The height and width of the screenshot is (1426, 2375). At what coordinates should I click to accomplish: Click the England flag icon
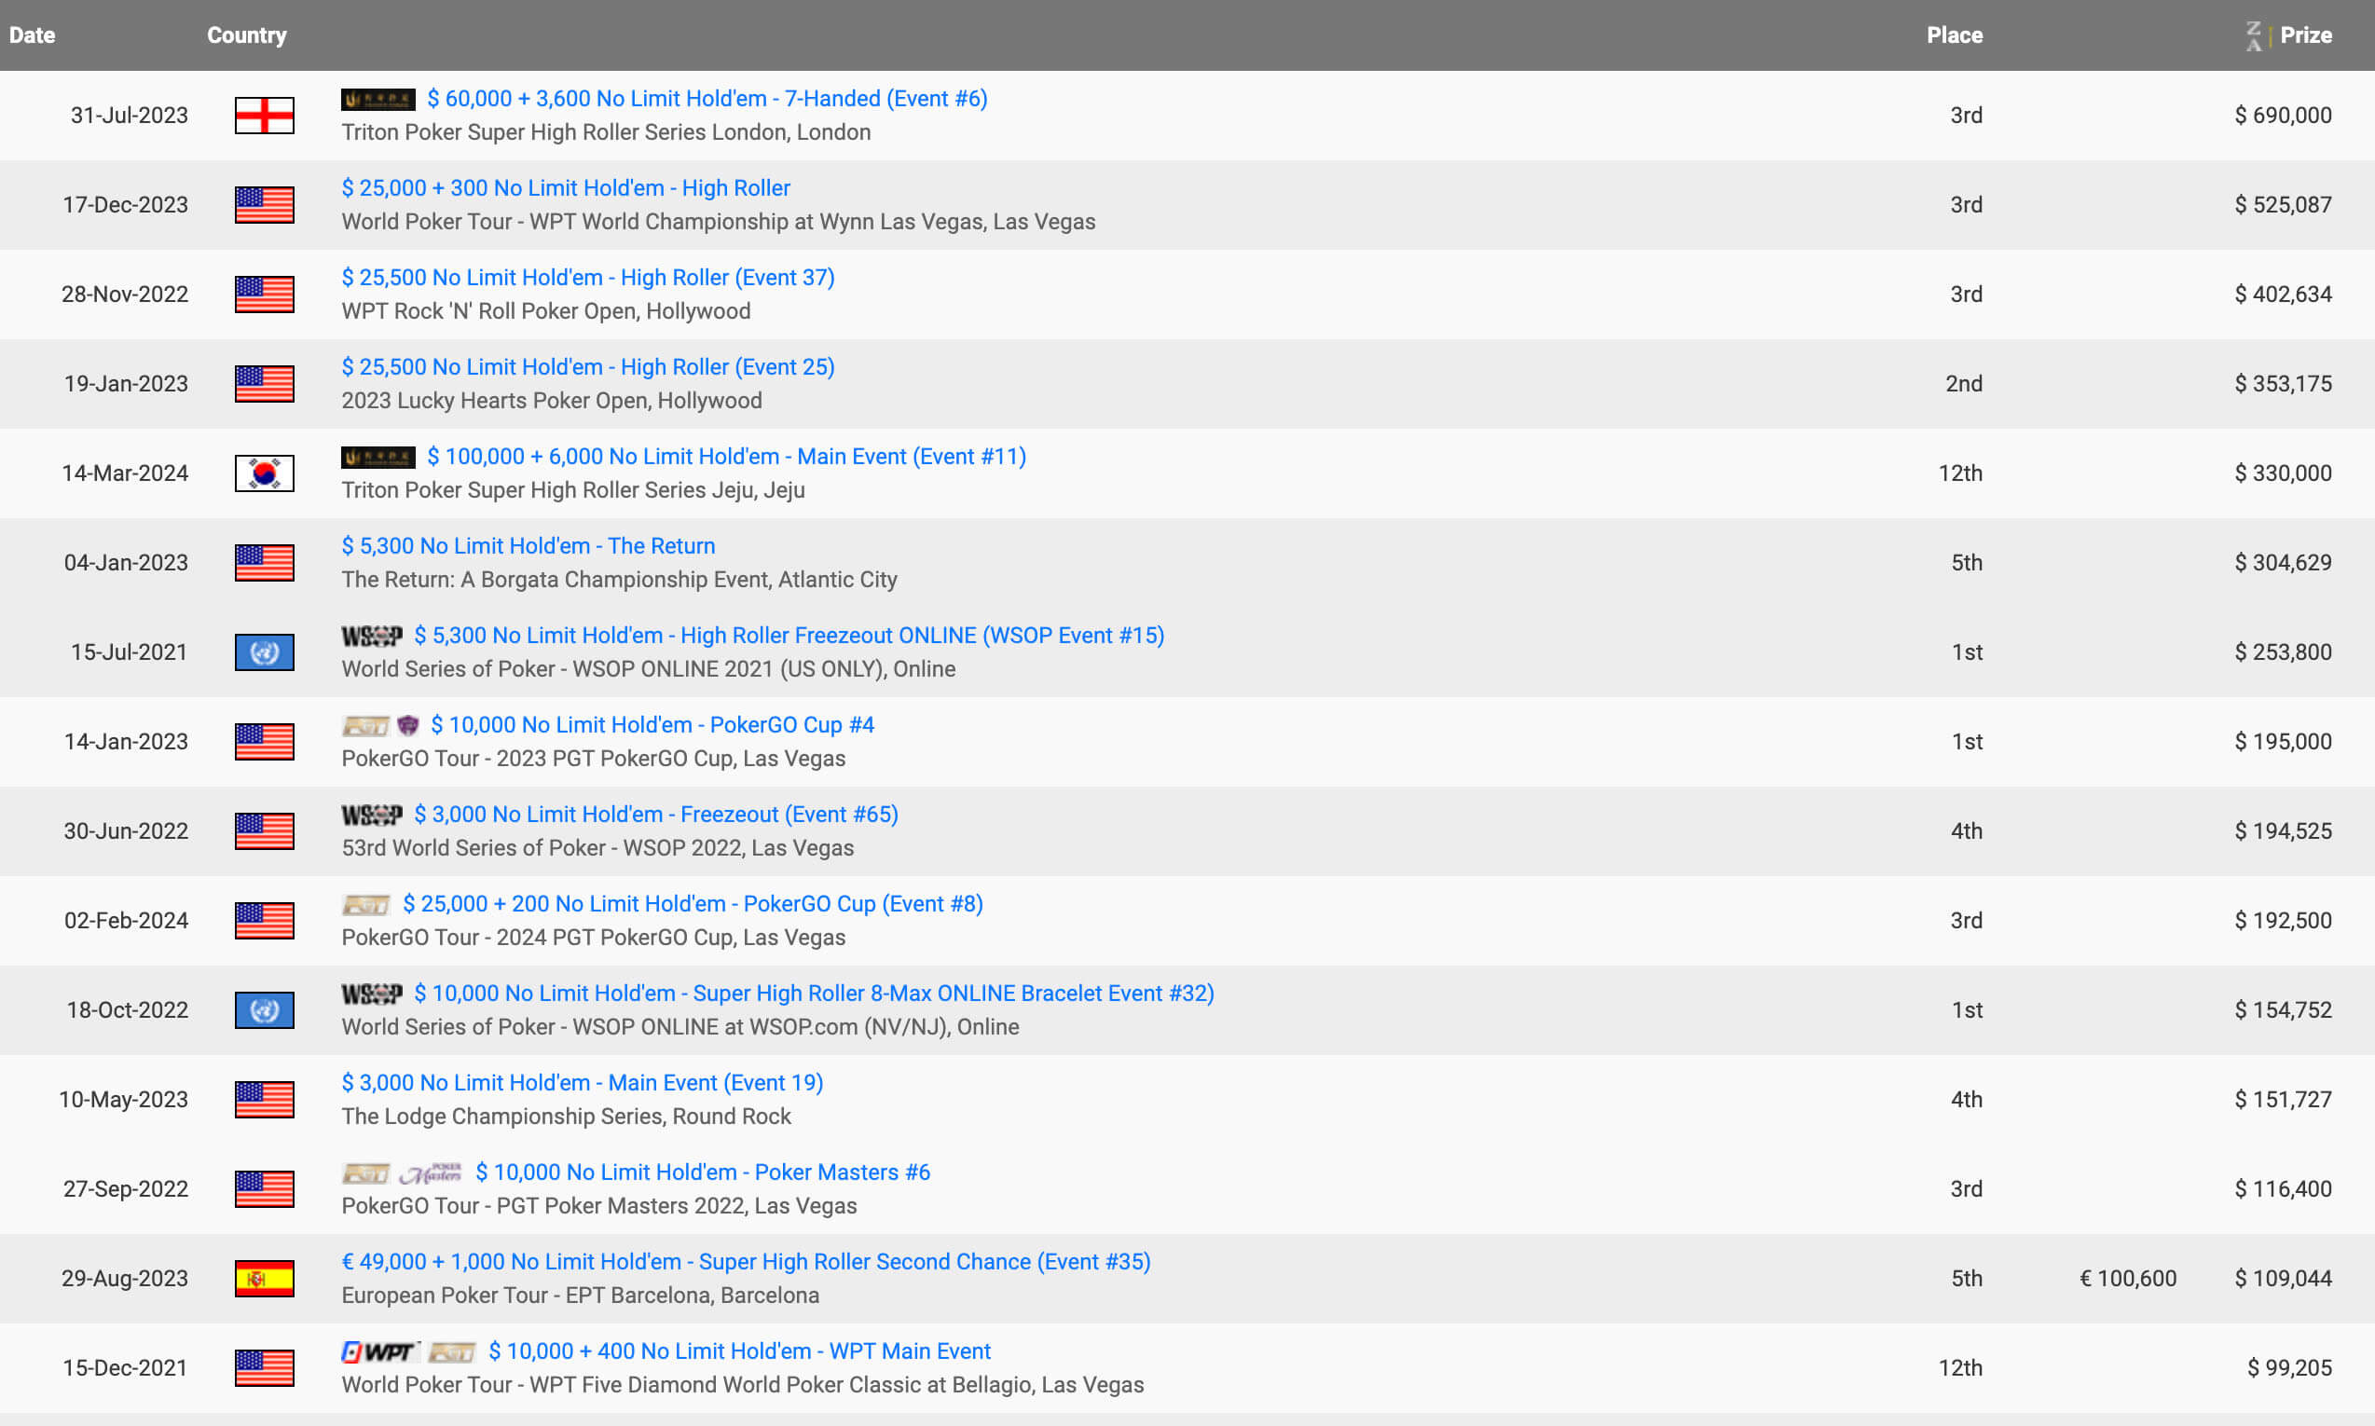264,116
